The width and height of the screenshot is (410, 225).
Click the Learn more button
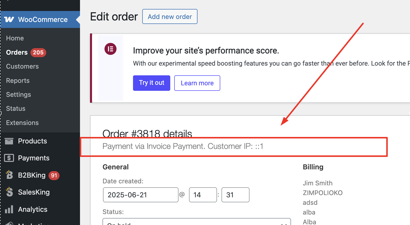197,83
